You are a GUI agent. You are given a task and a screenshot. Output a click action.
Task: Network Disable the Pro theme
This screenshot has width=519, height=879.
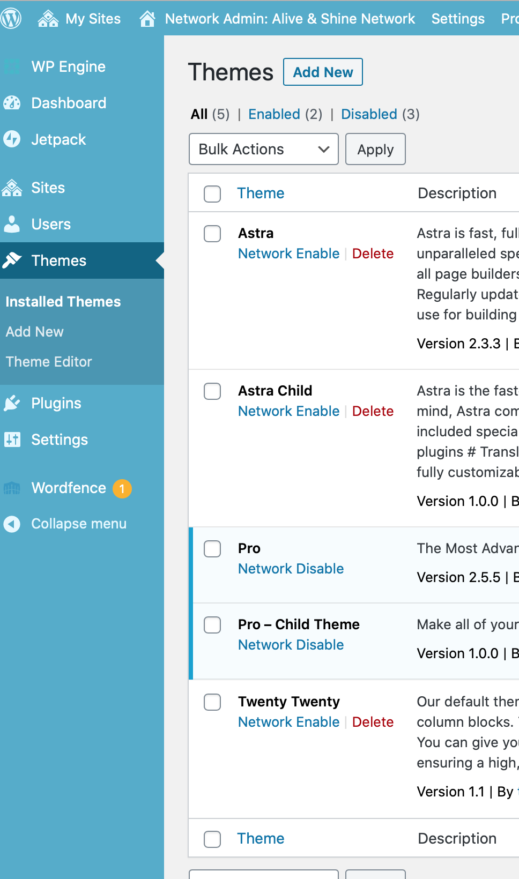pos(291,569)
